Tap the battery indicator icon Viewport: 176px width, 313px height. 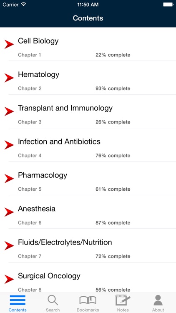[168, 5]
